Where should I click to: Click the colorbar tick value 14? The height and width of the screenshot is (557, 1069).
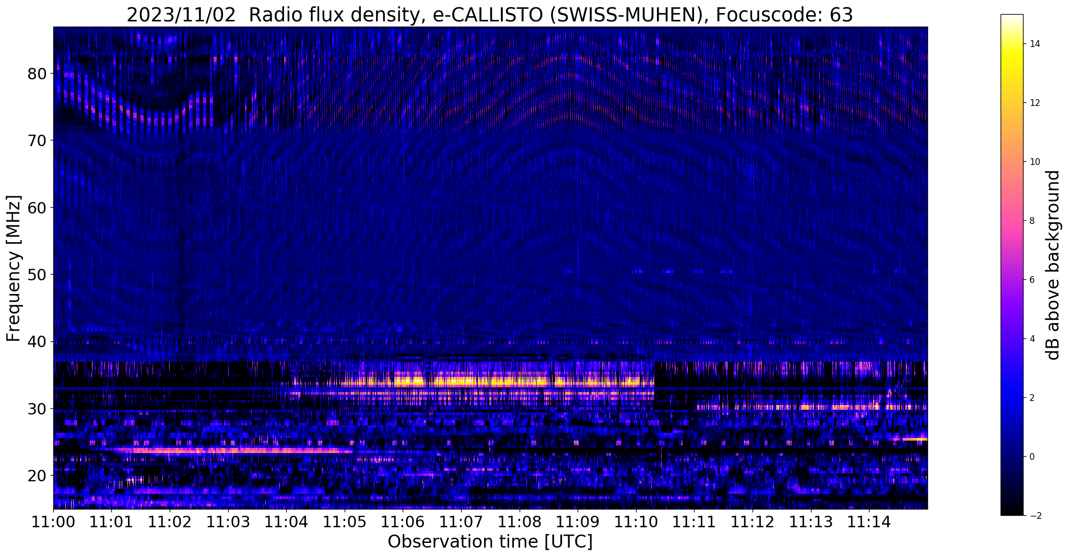[x=1034, y=44]
